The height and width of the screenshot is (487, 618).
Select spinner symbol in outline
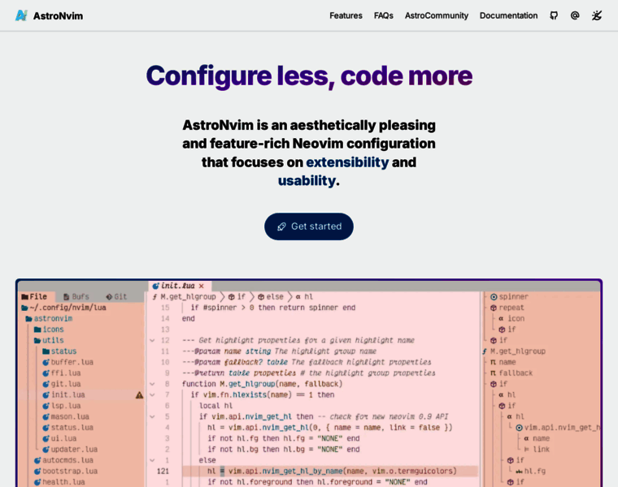[x=509, y=296]
